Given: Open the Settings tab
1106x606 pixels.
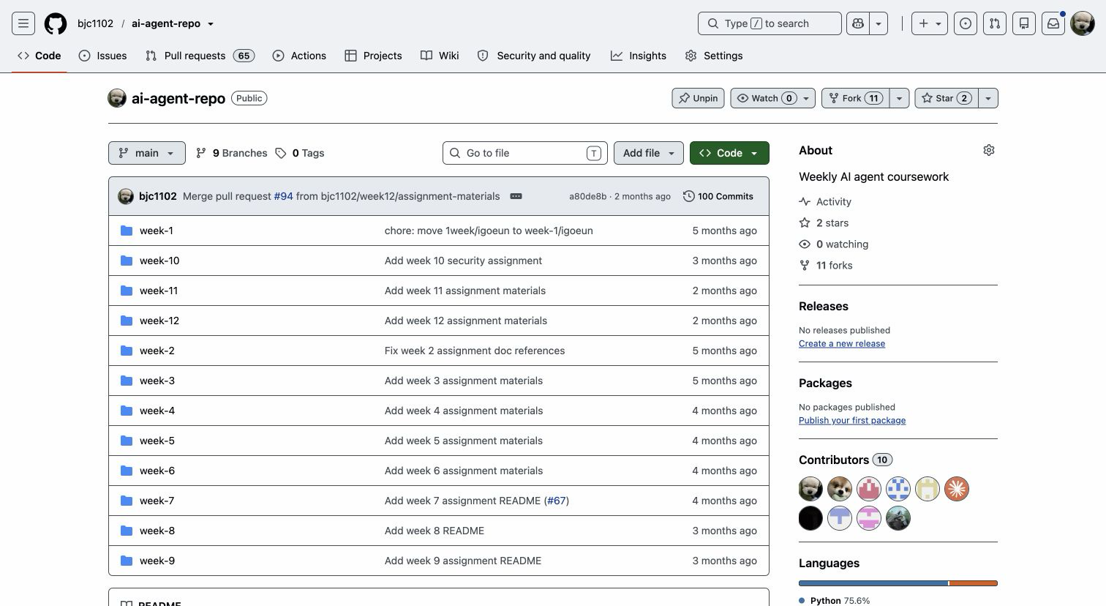Looking at the screenshot, I should click(x=714, y=56).
